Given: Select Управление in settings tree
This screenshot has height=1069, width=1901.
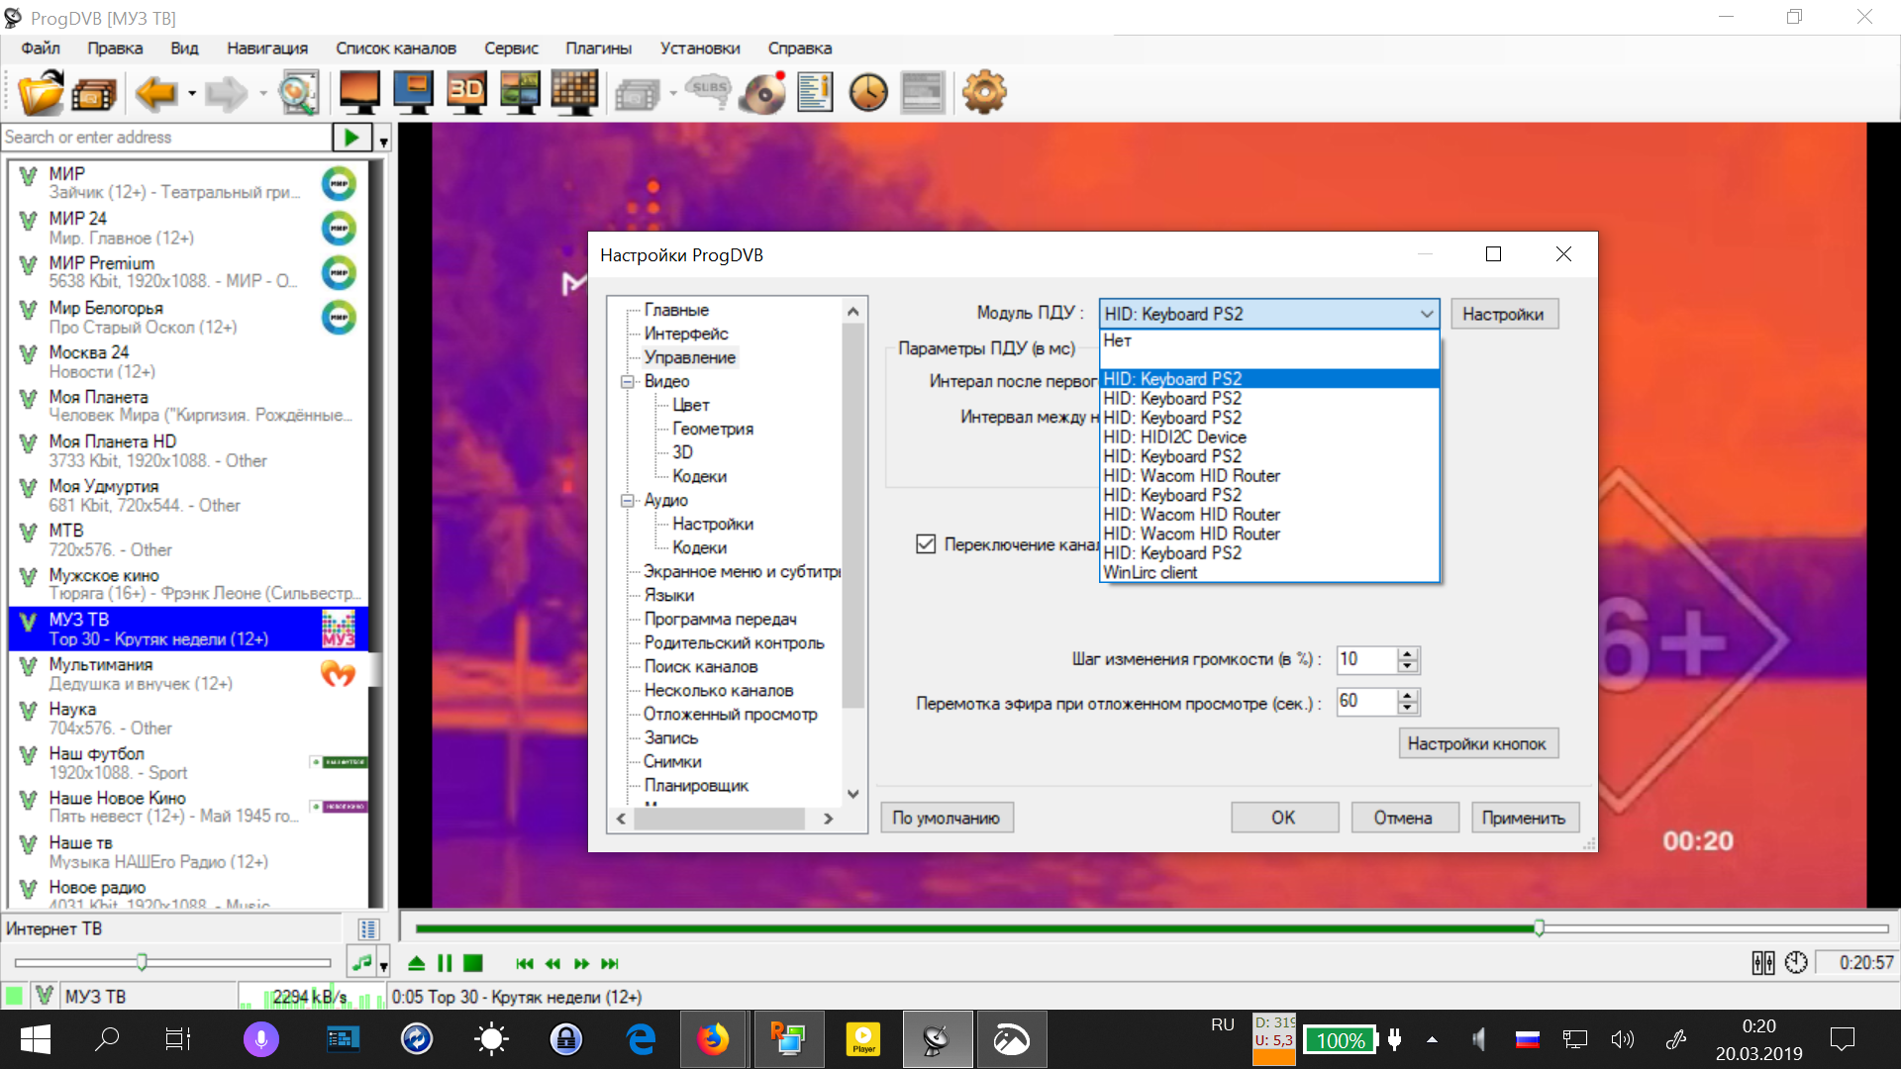Looking at the screenshot, I should pos(690,358).
